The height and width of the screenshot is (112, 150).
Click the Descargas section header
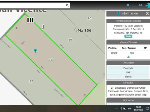tap(128, 63)
